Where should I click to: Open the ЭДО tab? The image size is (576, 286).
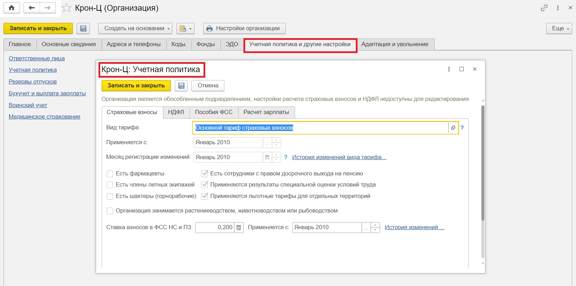pos(232,44)
